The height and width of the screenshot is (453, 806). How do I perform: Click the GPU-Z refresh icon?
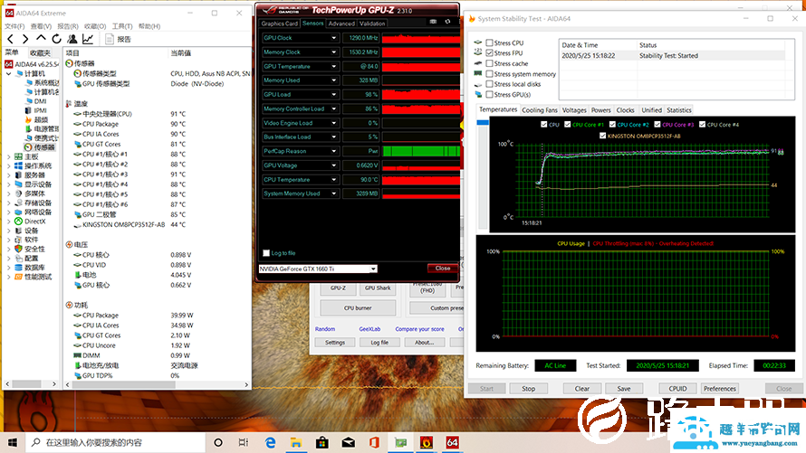tap(447, 22)
